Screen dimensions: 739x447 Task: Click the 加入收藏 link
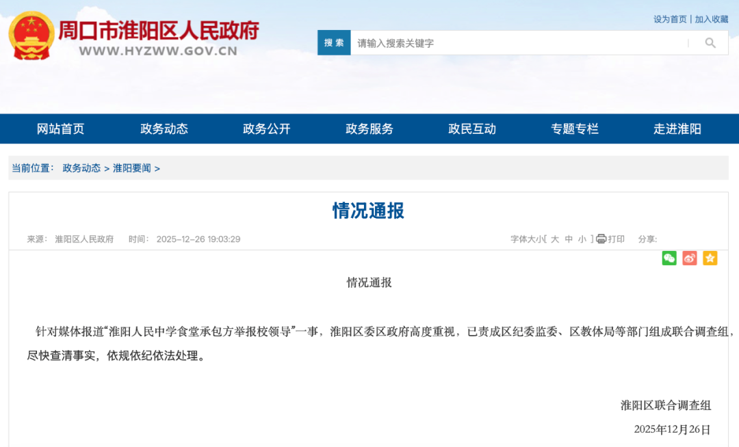click(712, 19)
